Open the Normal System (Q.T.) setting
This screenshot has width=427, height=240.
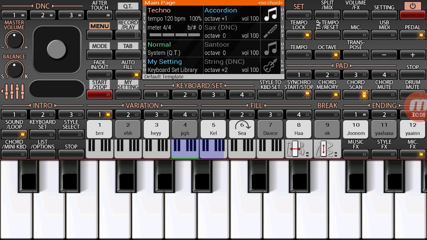tap(174, 49)
